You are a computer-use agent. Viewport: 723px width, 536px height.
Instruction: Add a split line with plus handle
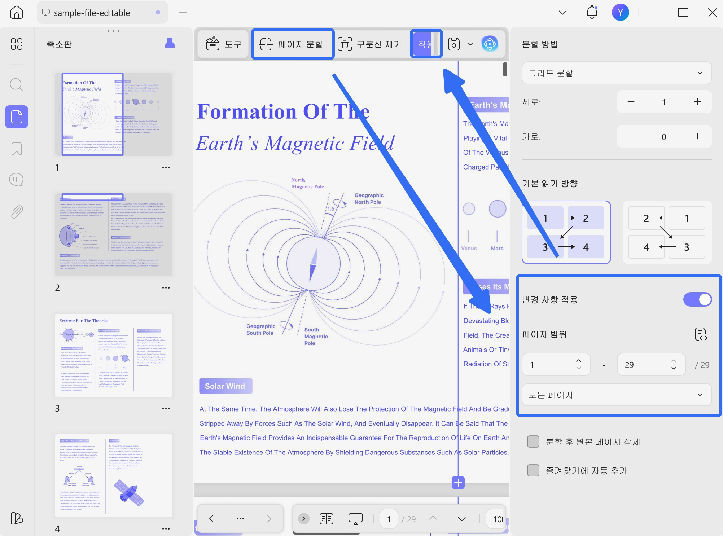[x=458, y=482]
